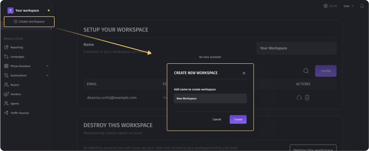Click the $10.00 balance amount
This screenshot has width=369, height=151.
333,6
